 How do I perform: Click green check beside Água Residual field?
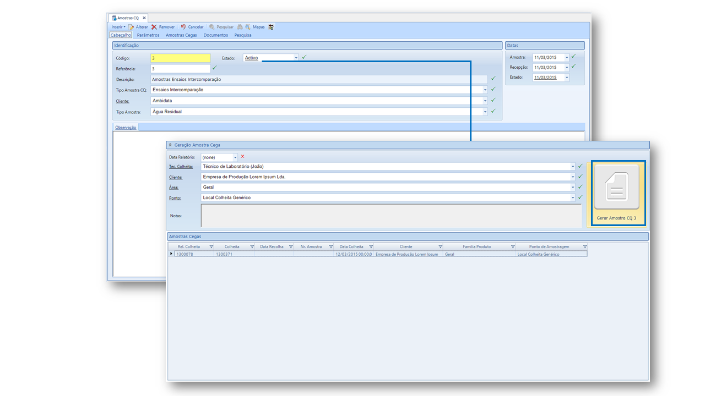(x=493, y=111)
